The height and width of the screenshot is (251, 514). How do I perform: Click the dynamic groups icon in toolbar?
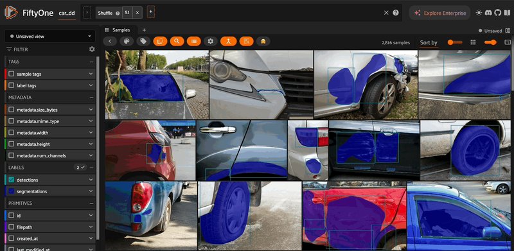(x=229, y=41)
